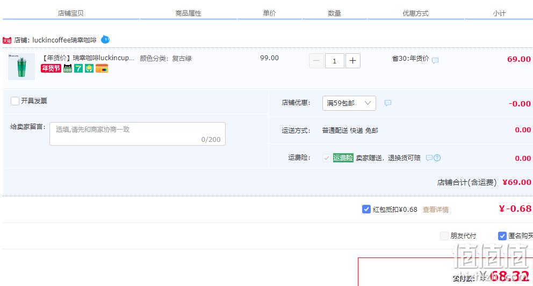Click the 小计 column header
Image resolution: width=533 pixels, height=286 pixels.
point(499,13)
